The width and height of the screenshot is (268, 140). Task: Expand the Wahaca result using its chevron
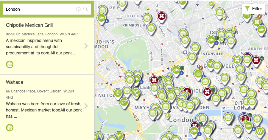[x=86, y=106]
